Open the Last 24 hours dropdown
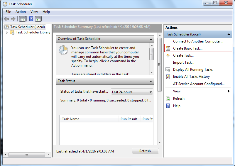This screenshot has width=235, height=166. 132,92
